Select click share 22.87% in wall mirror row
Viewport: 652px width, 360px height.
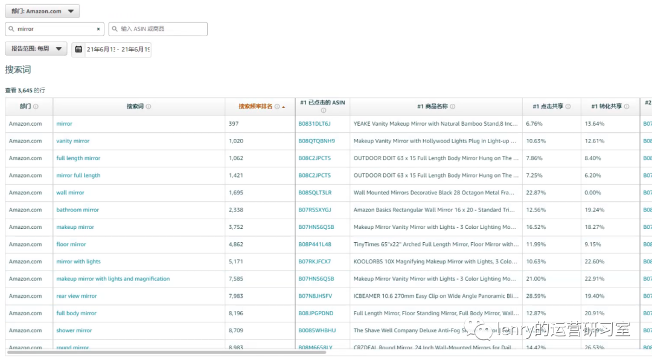point(535,193)
